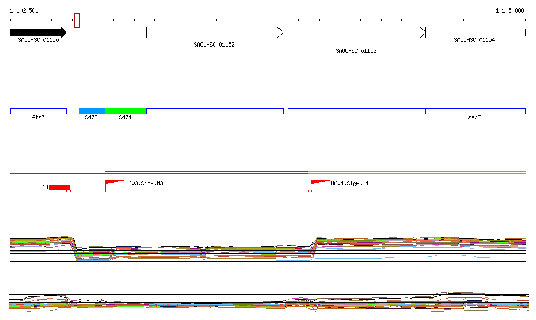This screenshot has height=320, width=536.
Task: Select the green S474 segment
Action: pyautogui.click(x=126, y=111)
